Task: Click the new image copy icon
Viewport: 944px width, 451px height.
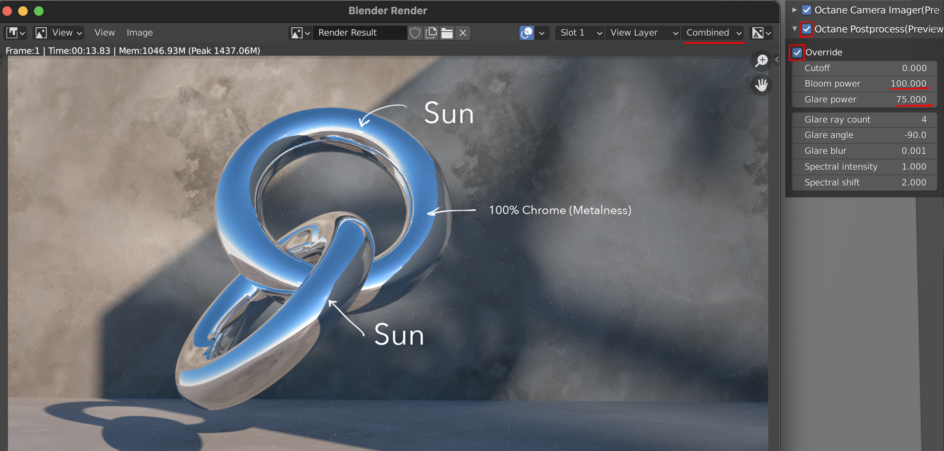Action: tap(431, 33)
